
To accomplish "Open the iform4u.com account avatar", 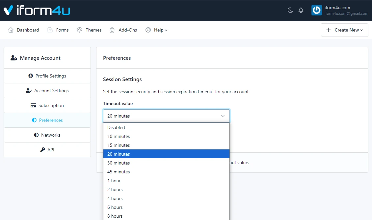I will [x=316, y=10].
